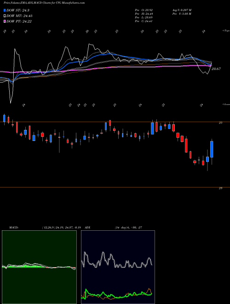Click the 'Pre H: 24.48' high value
Image resolution: width=230 pixels, height=304 pixels.
click(x=144, y=14)
